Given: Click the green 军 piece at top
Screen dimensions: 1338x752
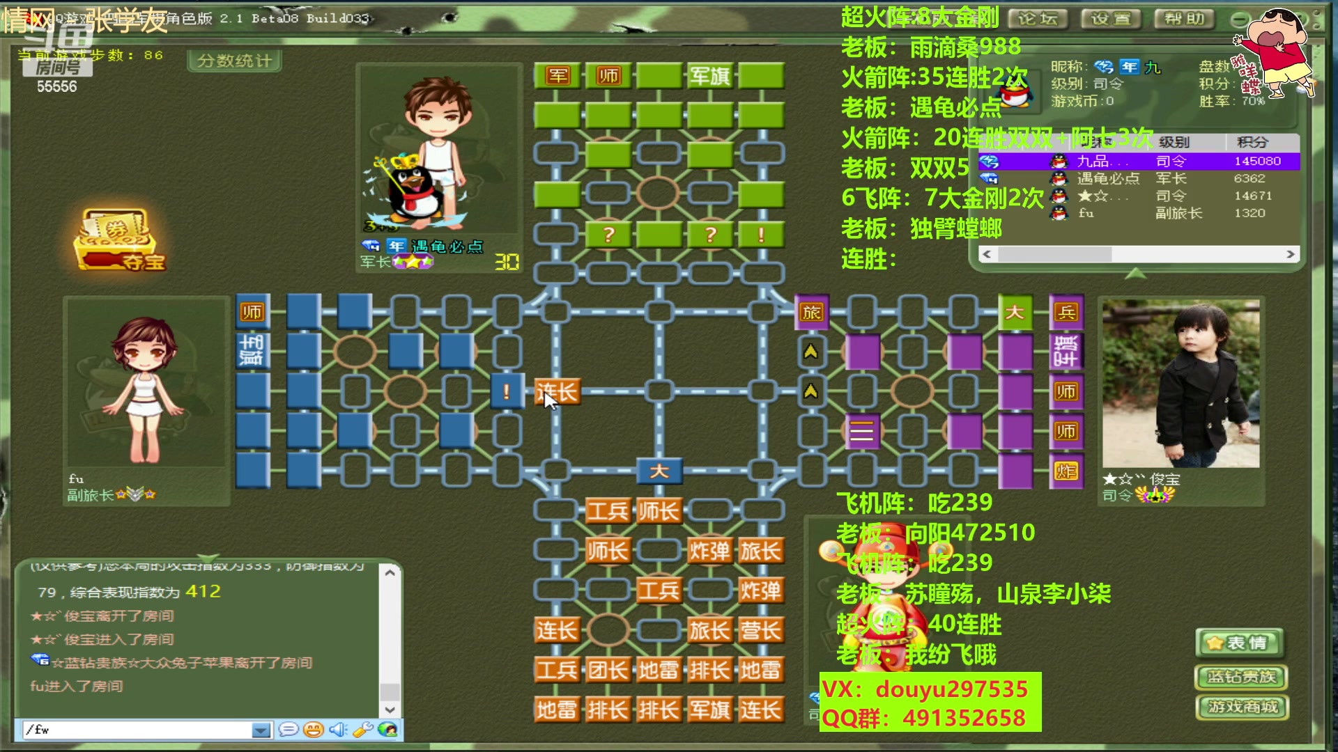Looking at the screenshot, I should pos(557,75).
